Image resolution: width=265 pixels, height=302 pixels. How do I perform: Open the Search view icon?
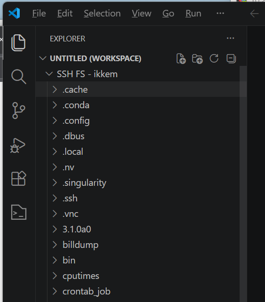(x=19, y=77)
